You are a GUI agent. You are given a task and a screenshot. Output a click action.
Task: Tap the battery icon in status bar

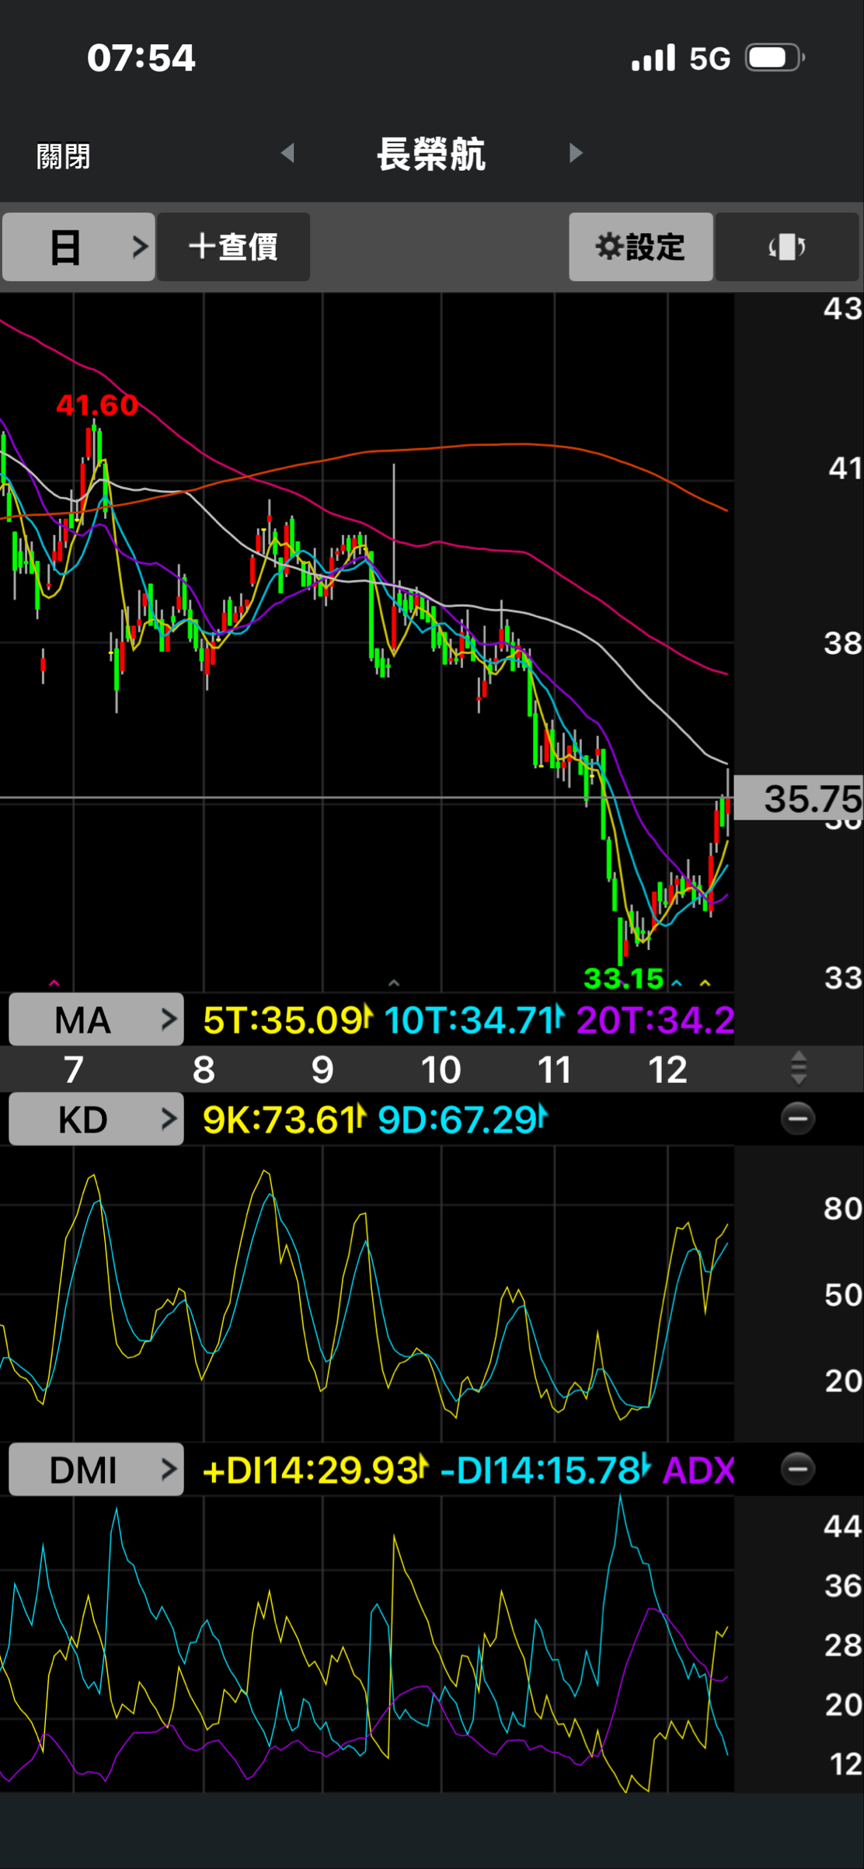coord(775,57)
